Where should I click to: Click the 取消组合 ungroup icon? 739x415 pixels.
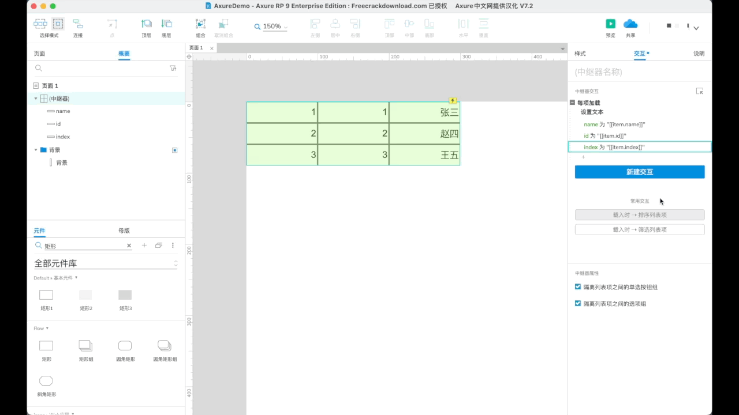(x=224, y=24)
